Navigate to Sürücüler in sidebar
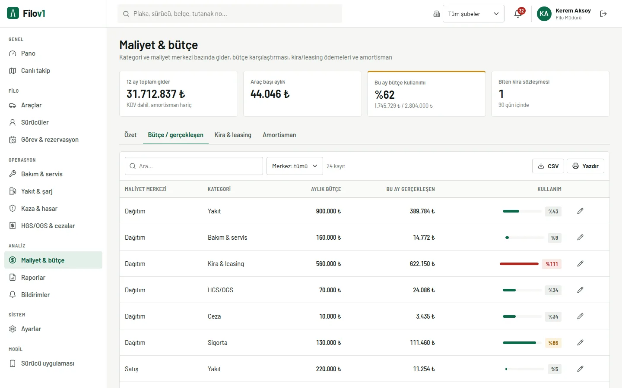The width and height of the screenshot is (622, 388). pyautogui.click(x=53, y=122)
